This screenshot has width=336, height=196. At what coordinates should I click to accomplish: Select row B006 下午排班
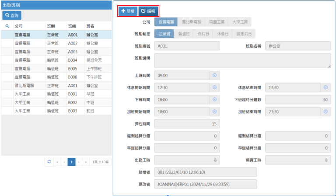pyautogui.click(x=56, y=77)
